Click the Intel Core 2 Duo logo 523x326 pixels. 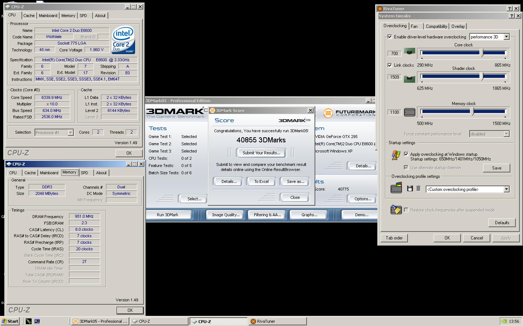[x=123, y=39]
